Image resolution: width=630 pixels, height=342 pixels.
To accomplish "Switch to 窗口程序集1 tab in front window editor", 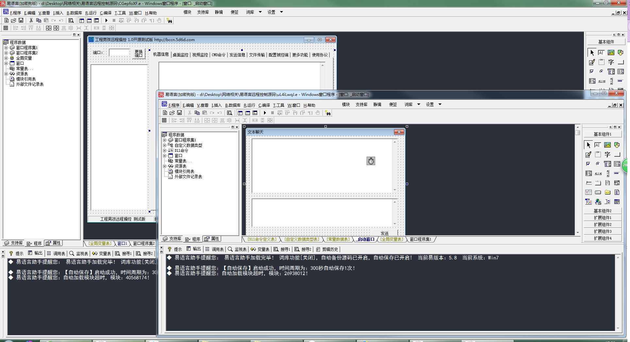I will click(x=421, y=239).
